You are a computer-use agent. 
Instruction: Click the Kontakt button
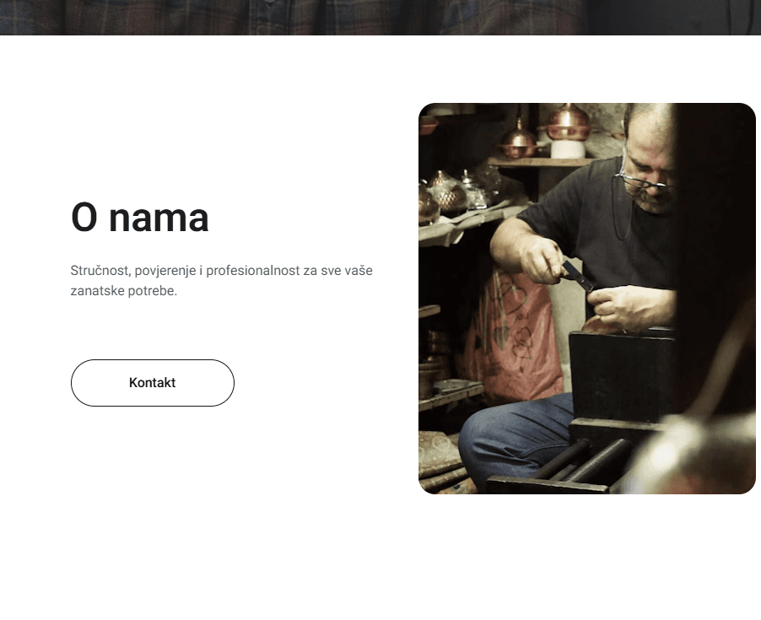(153, 383)
